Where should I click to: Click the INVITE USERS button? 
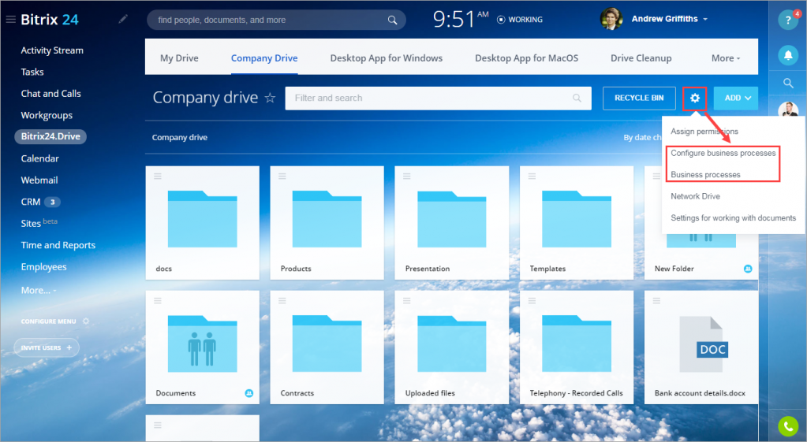[47, 348]
